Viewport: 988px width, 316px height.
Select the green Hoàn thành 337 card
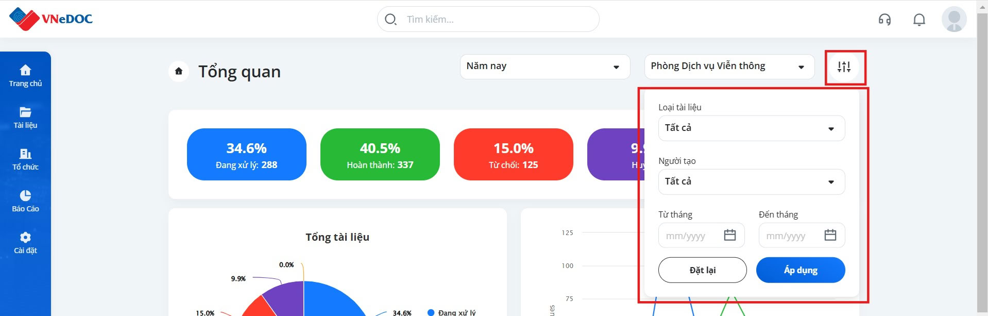click(x=380, y=155)
